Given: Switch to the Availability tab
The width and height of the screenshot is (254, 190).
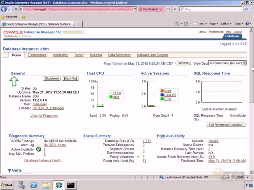Looking at the screenshot, I should click(60, 55).
